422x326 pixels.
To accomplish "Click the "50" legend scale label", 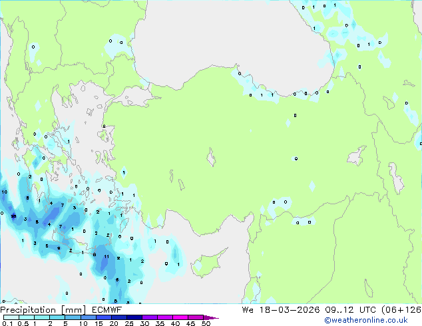I will coord(206,323).
